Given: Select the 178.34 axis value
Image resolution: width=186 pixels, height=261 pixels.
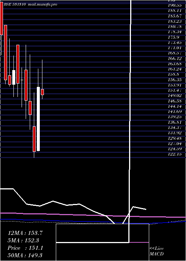Looking at the screenshot, I should click(x=174, y=32).
